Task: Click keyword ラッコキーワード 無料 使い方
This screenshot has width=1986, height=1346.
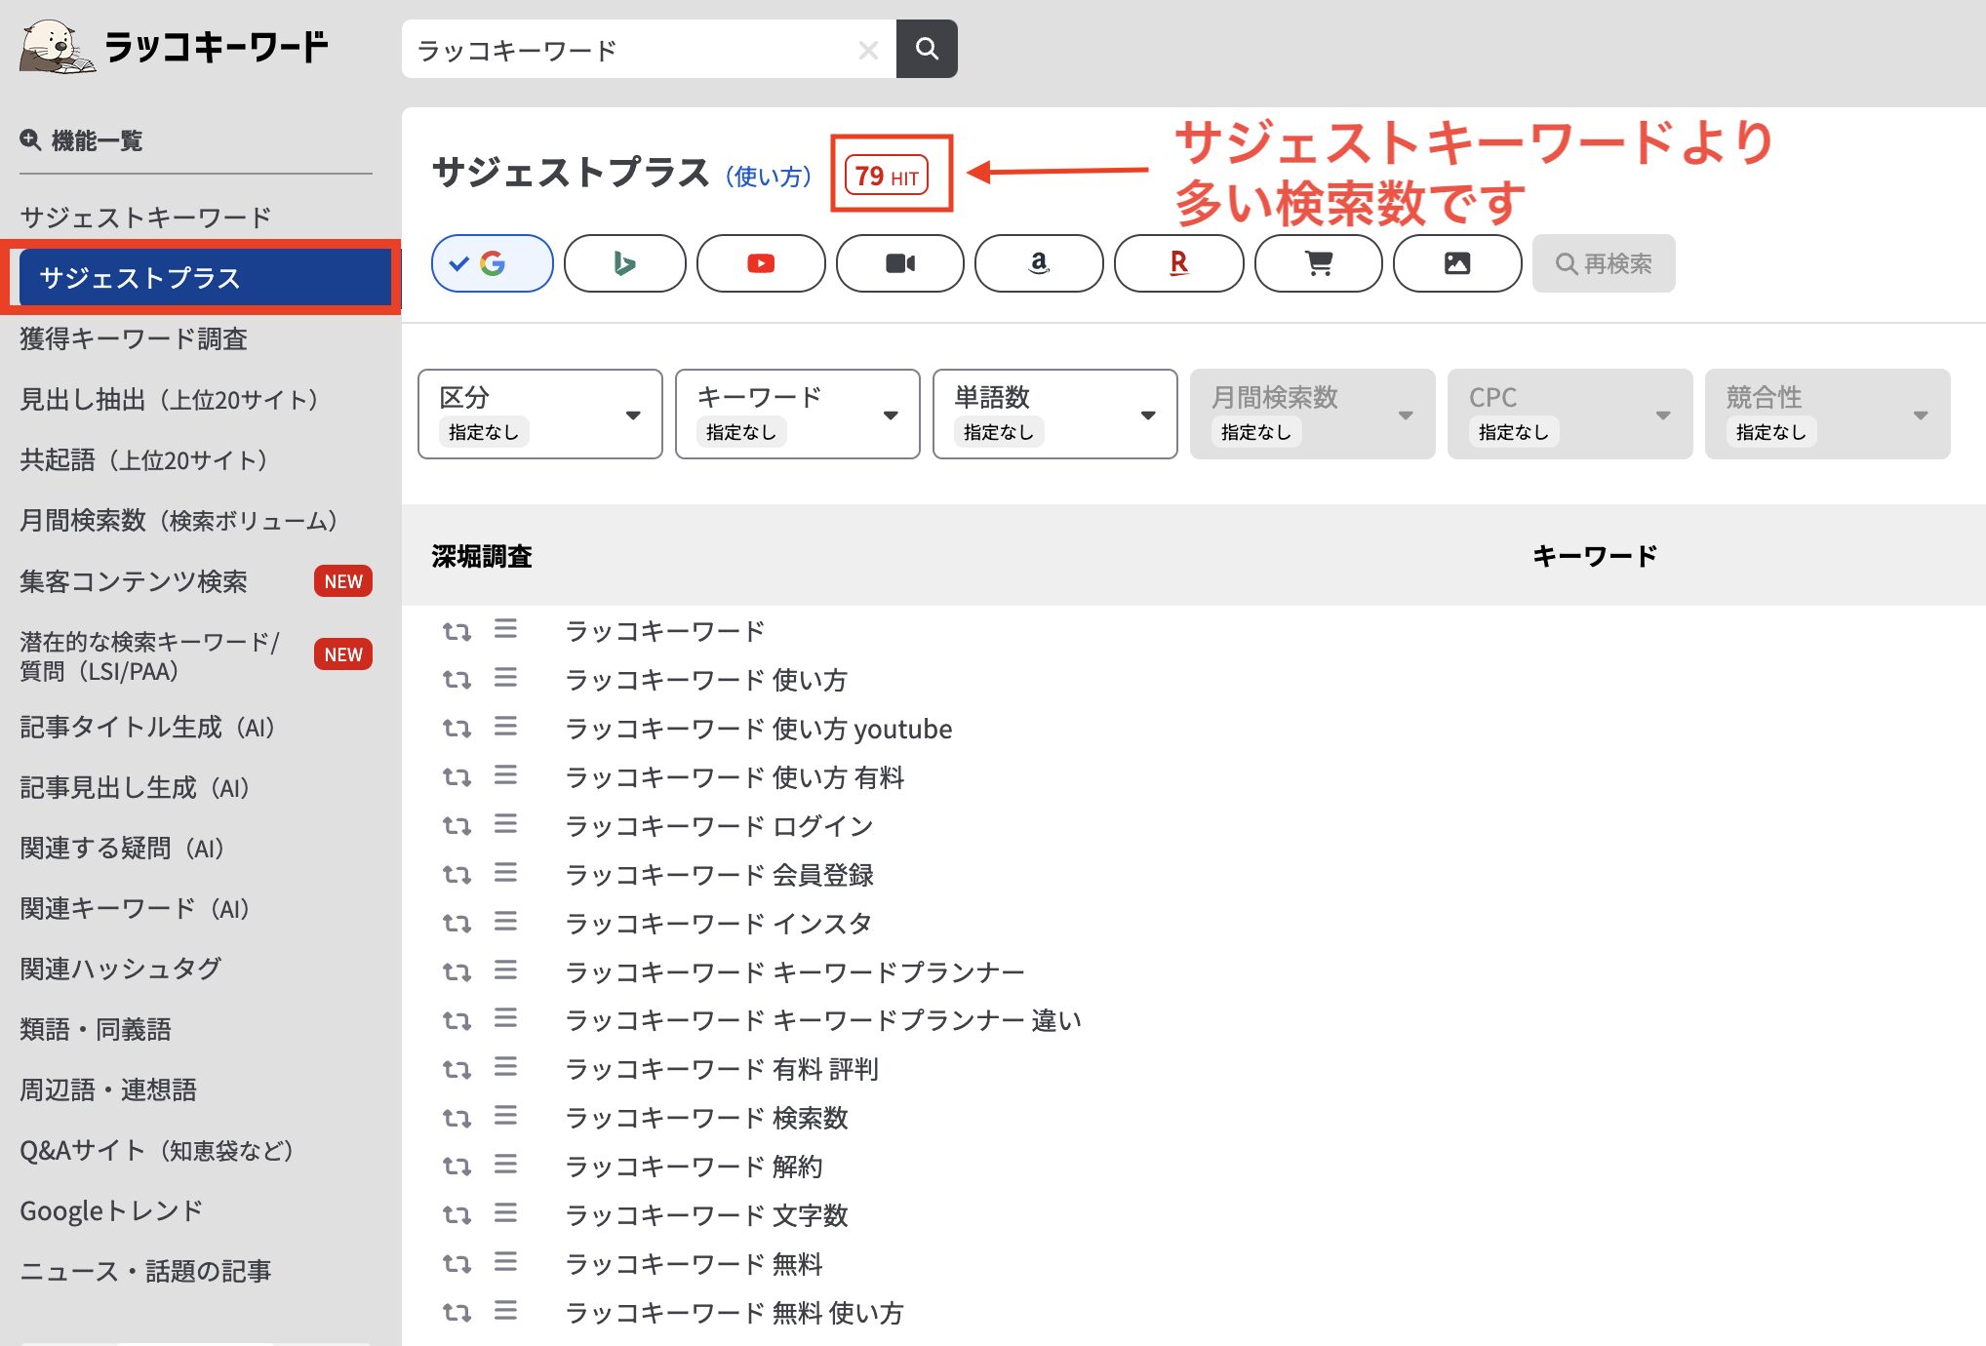Action: [x=735, y=1313]
